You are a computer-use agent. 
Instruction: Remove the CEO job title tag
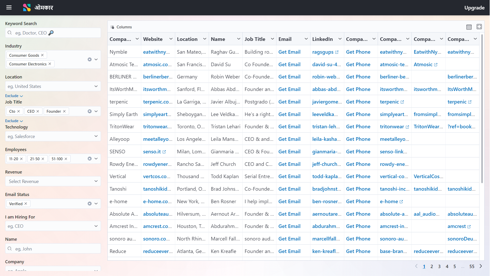point(38,111)
